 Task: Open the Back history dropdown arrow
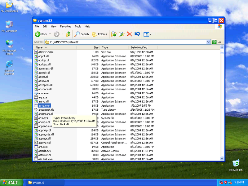click(x=50, y=34)
